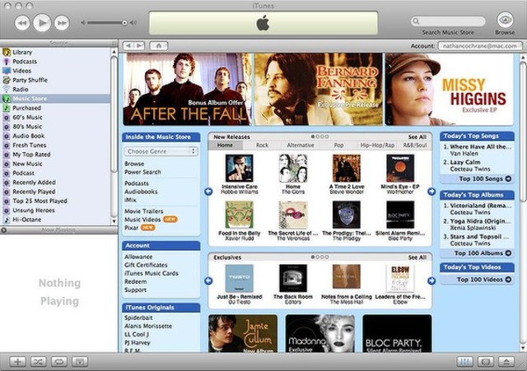Open the Choose Genre dropdown

click(x=161, y=151)
